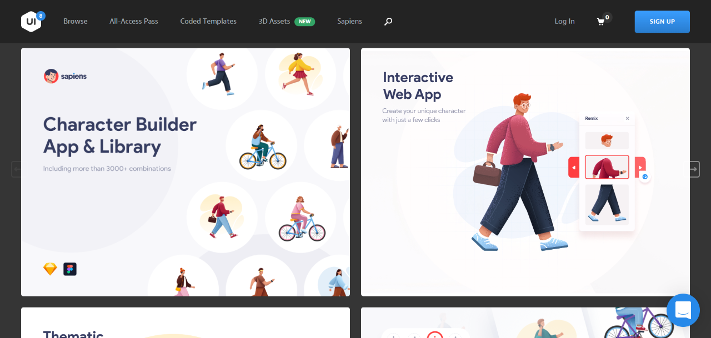Open the search magnifier icon
The width and height of the screenshot is (711, 338).
[388, 22]
